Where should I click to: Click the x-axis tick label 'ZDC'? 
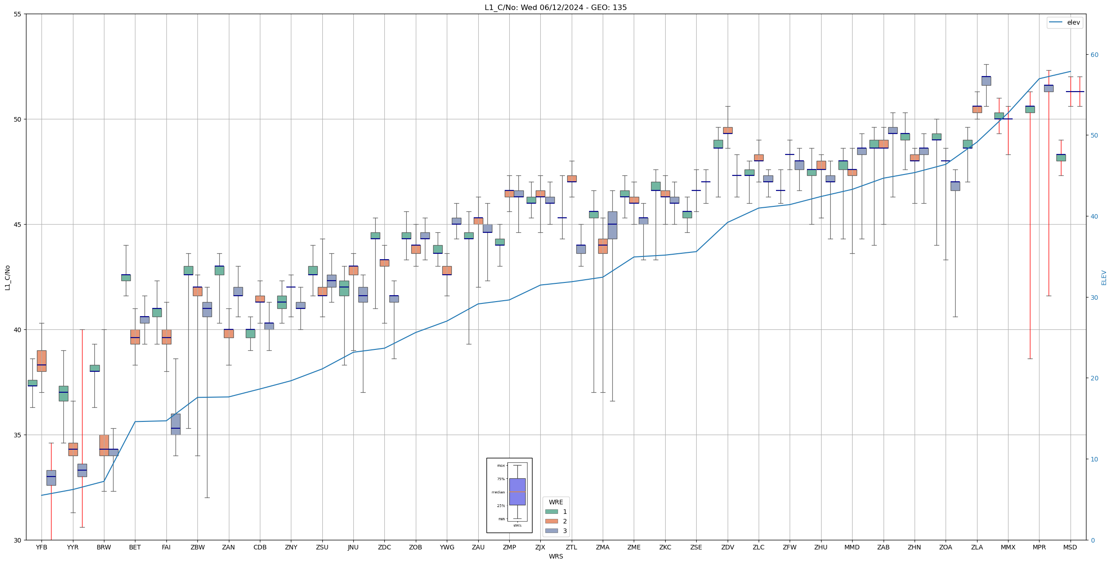coord(384,547)
